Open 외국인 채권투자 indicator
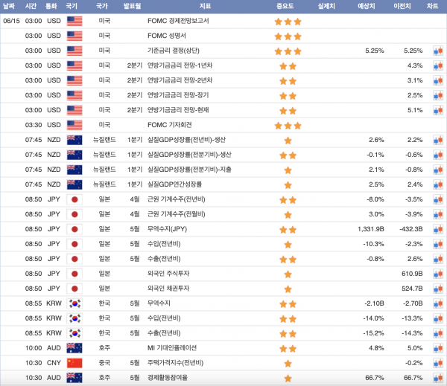 [172, 288]
